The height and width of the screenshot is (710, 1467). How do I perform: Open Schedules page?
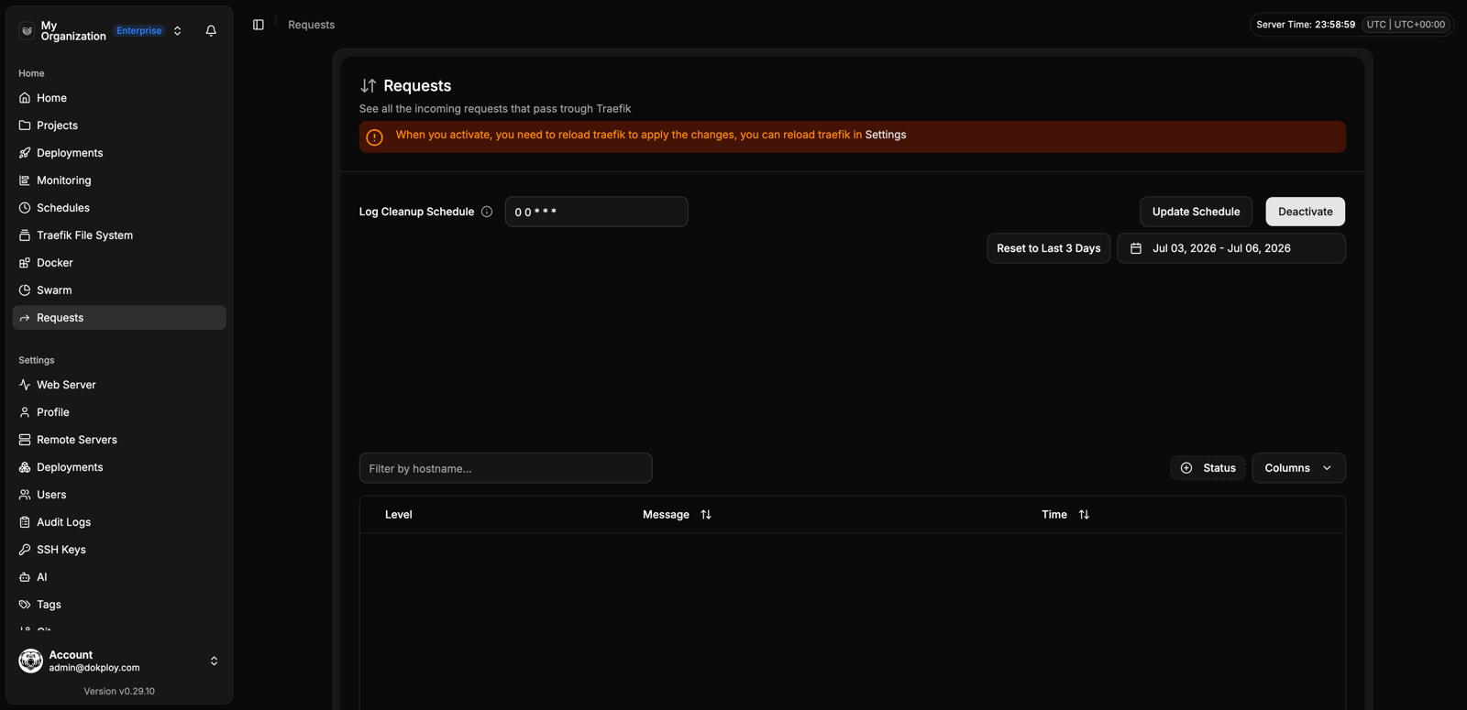119,208
